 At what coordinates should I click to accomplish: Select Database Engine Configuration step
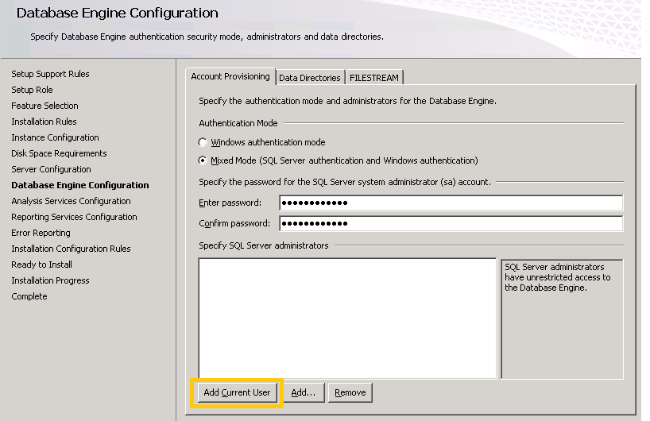point(80,185)
